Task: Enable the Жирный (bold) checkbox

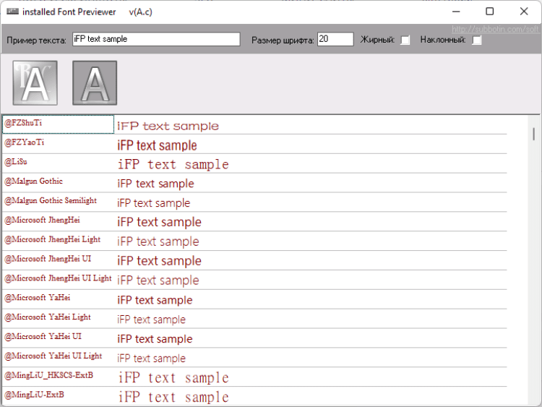Action: (405, 40)
